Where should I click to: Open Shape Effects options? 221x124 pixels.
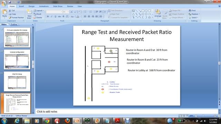[176, 18]
